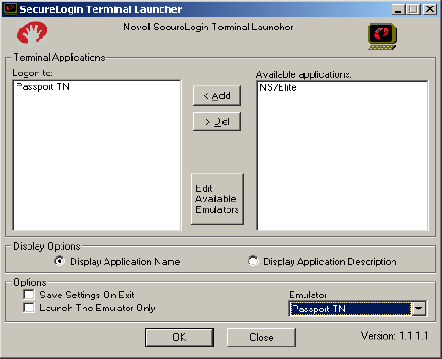Click the terminal monitor icon at top right
The image size is (442, 359).
pos(382,37)
